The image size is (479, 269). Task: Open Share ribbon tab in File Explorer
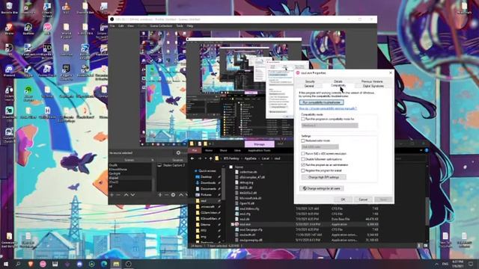click(223, 151)
